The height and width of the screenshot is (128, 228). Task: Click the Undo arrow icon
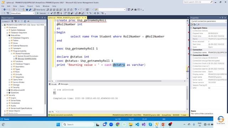(76, 10)
